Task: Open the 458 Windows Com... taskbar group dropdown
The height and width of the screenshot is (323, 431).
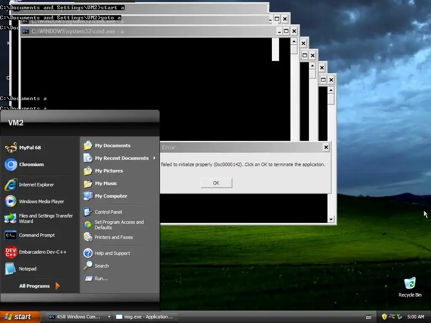Action: coord(109,317)
